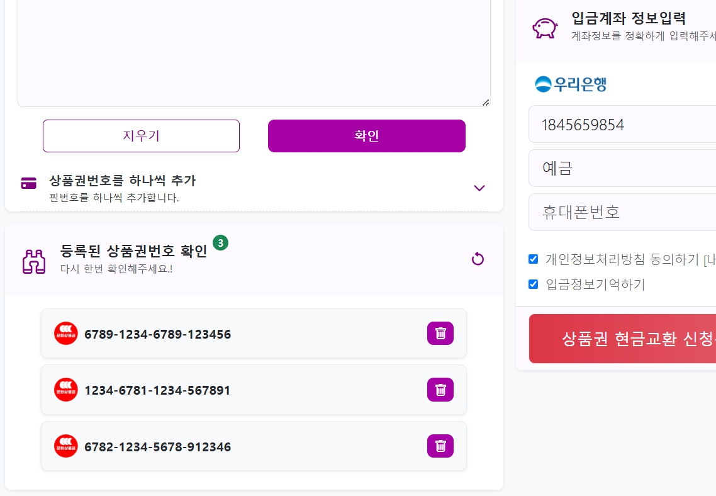Screen dimensions: 716x496
Task: Click the purple 확인 button
Action: pos(367,136)
